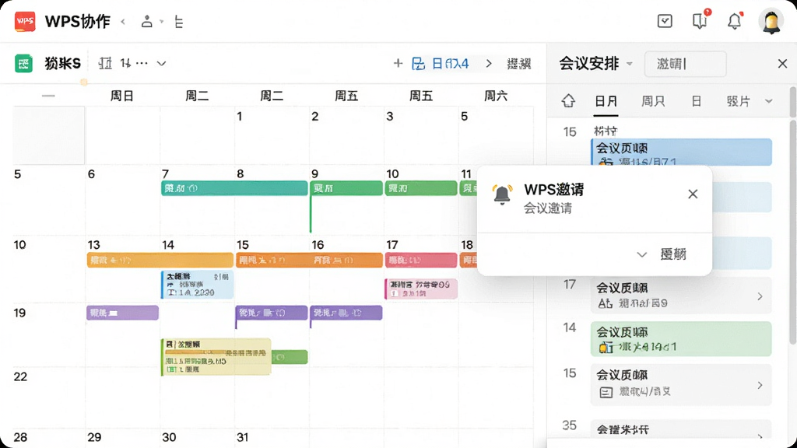Open the red event bar on day 17

point(420,260)
